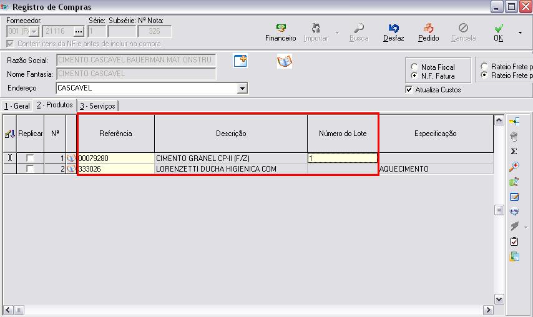Switch to the 1 - Geral tab
Viewport: 533px width, 317px height.
point(17,106)
